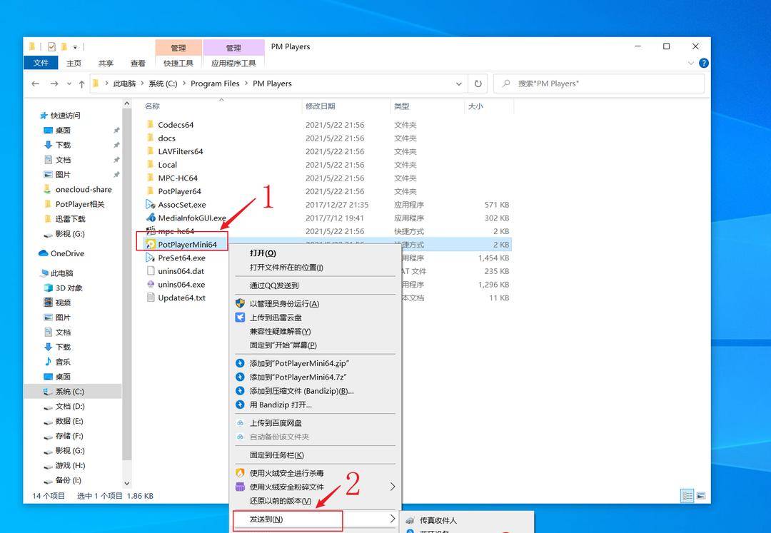Expand the ribbon using the chevron
Viewport: 771px width, 533px height.
click(691, 63)
